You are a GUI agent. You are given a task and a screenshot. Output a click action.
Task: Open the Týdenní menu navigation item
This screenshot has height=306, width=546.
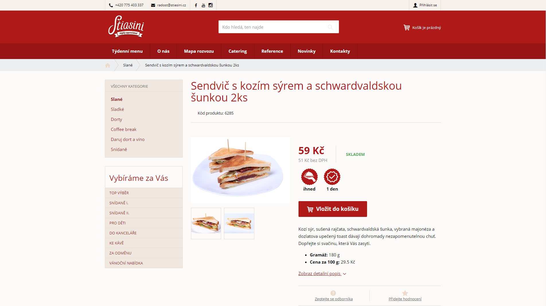point(127,51)
